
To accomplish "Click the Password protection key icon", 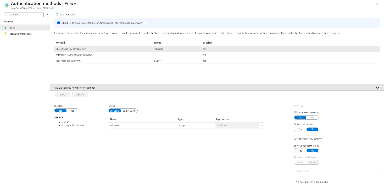I will tap(5, 34).
